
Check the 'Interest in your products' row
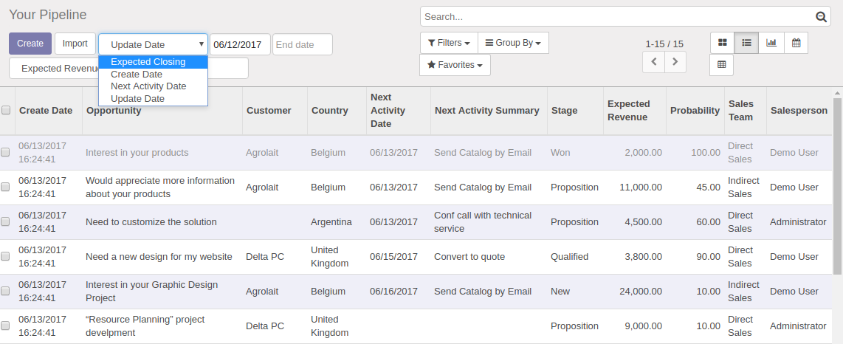pos(6,153)
